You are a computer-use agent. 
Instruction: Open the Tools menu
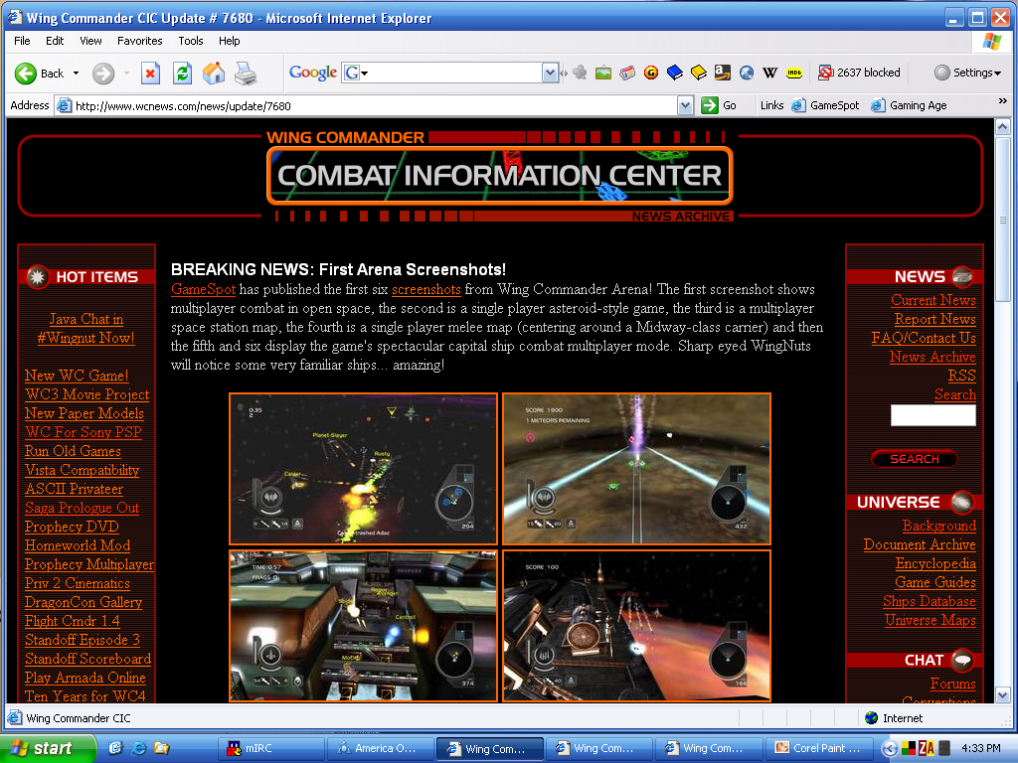point(191,41)
